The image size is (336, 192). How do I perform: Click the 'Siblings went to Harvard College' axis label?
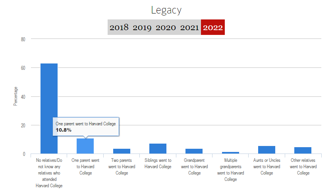coord(158,164)
